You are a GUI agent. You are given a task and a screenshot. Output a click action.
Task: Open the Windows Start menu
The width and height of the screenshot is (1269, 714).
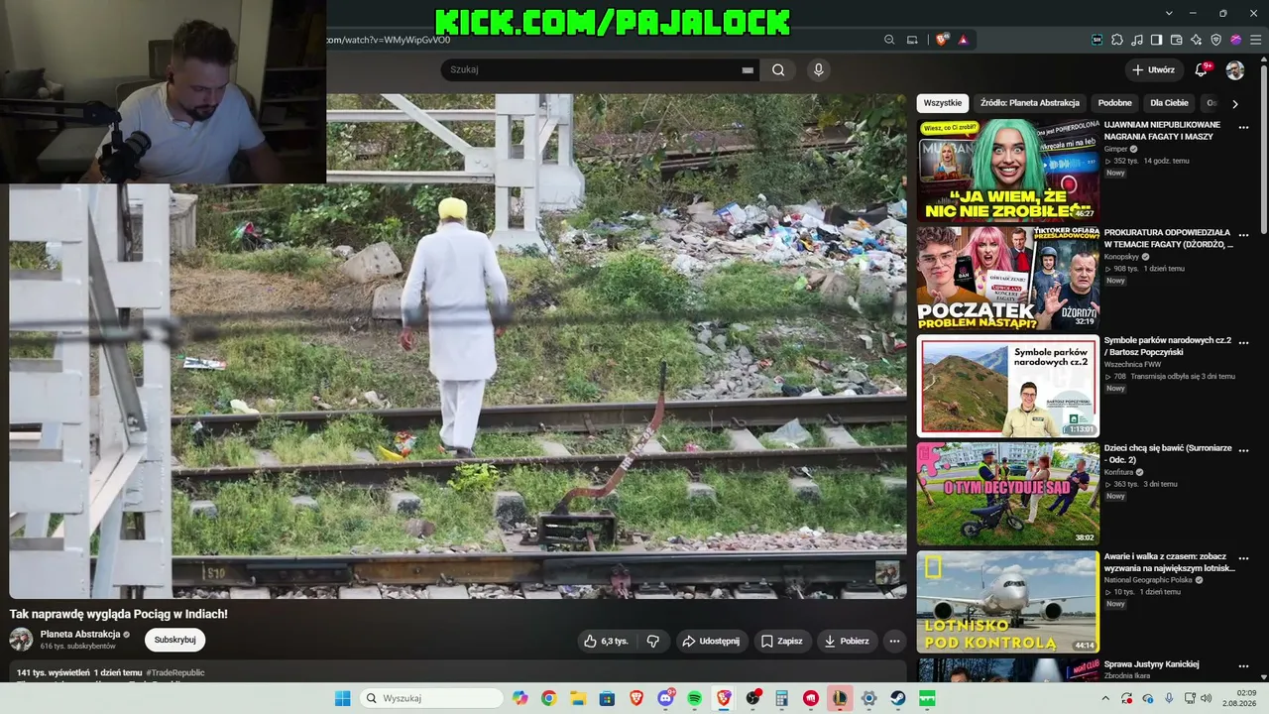pyautogui.click(x=342, y=698)
